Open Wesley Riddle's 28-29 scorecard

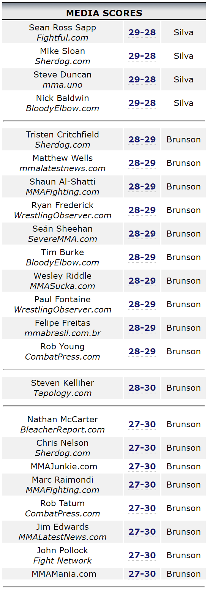142,281
